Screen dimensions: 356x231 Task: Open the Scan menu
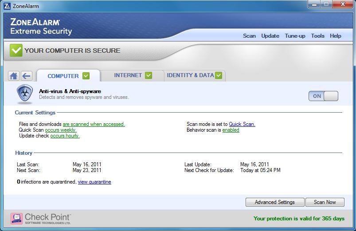click(249, 36)
